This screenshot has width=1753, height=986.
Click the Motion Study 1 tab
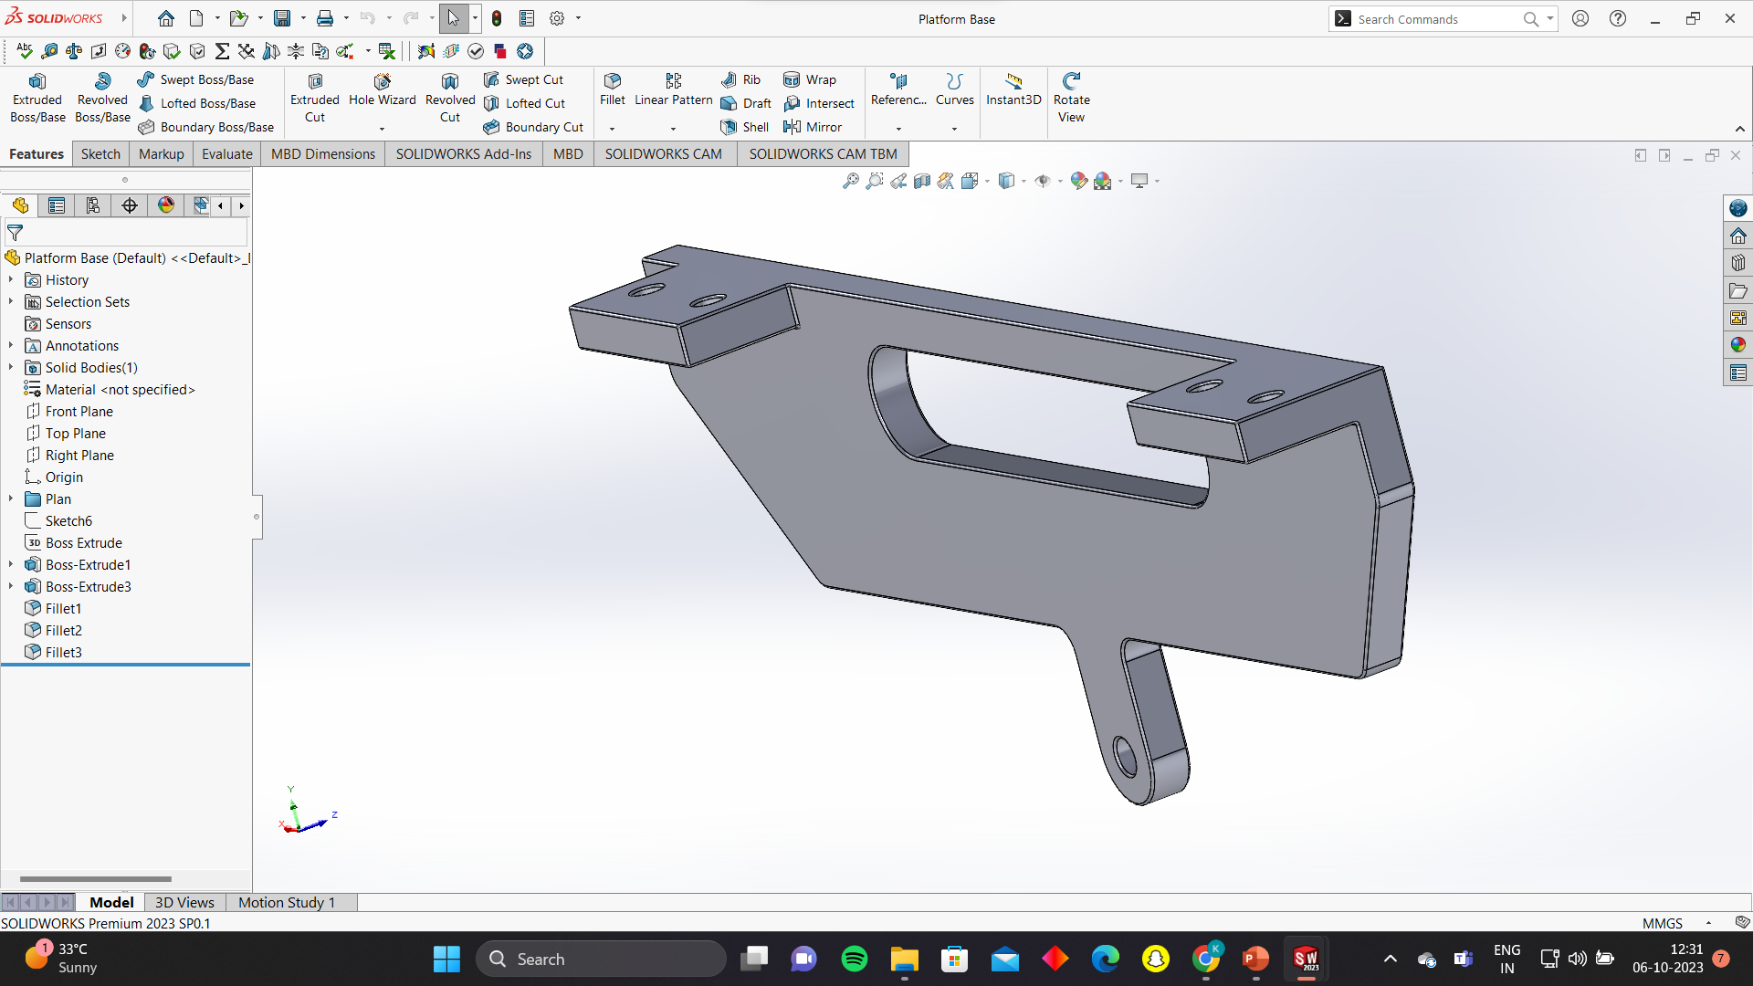[287, 902]
